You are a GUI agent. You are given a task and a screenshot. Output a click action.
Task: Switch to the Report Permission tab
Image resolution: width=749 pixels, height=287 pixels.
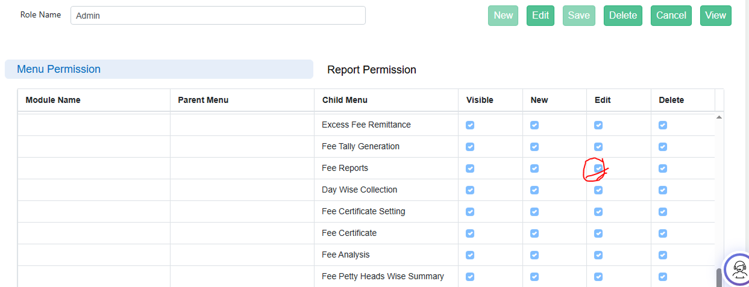click(372, 70)
